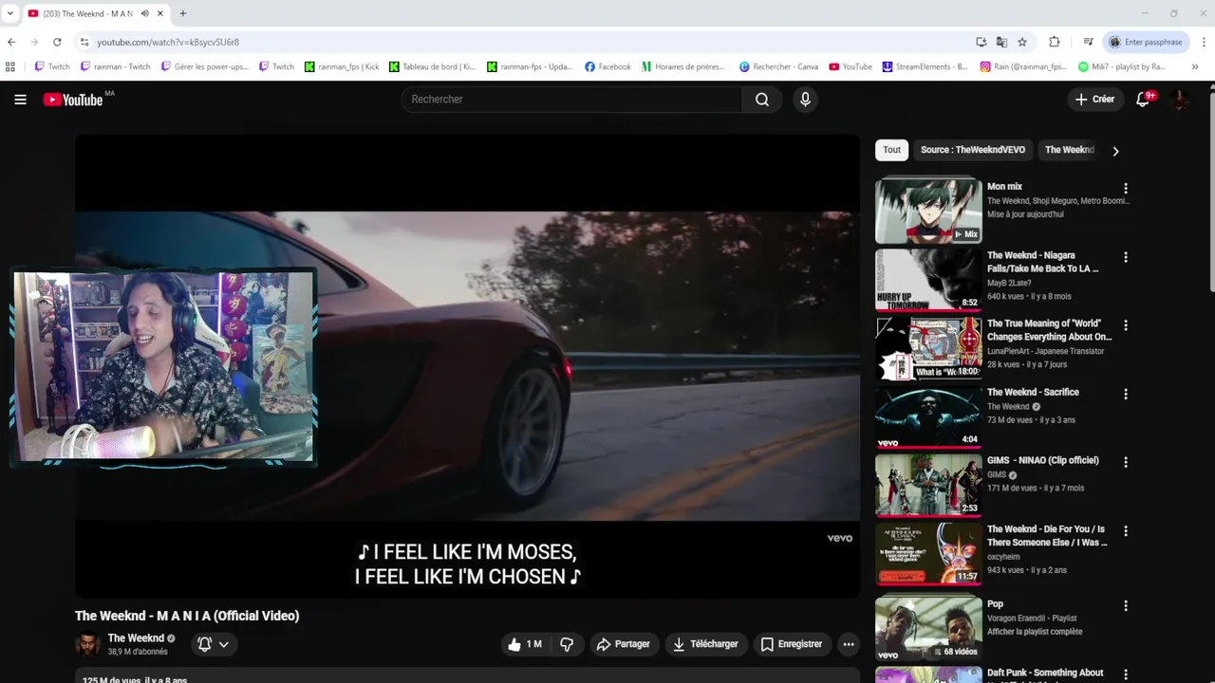Image resolution: width=1215 pixels, height=683 pixels.
Task: Click the Créer button
Action: (x=1094, y=100)
